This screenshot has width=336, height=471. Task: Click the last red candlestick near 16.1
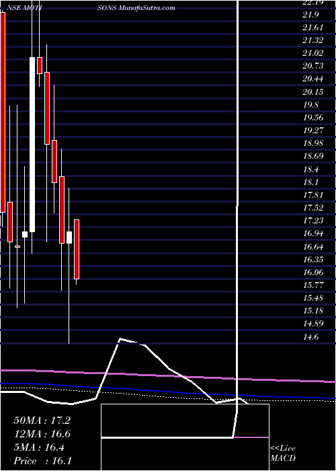(77, 250)
